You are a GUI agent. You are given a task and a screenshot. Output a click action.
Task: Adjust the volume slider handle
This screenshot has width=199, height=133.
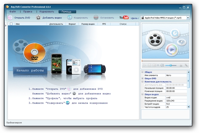(171, 65)
